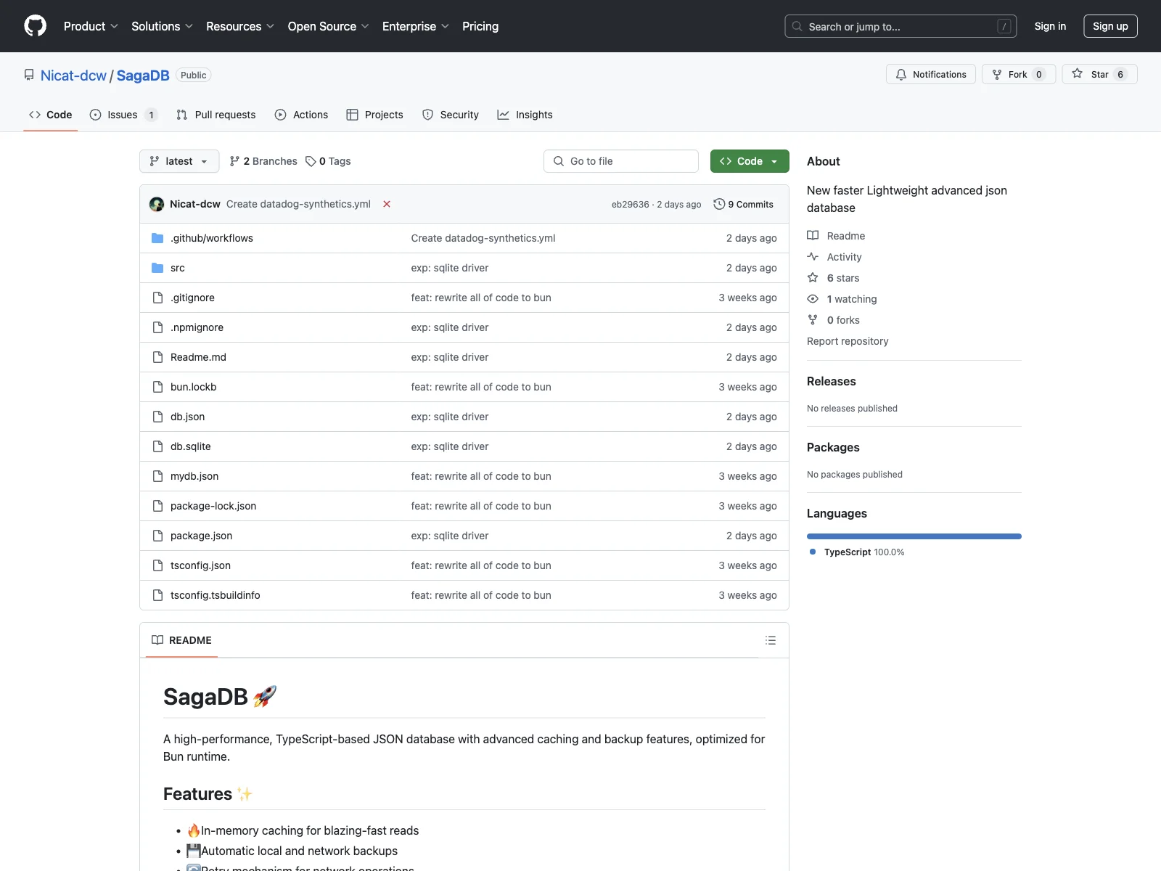1161x871 pixels.
Task: Click the fork icon beside 0 forks
Action: coord(813,320)
